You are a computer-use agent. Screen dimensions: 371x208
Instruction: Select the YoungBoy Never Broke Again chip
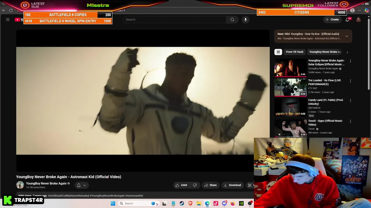click(x=325, y=52)
